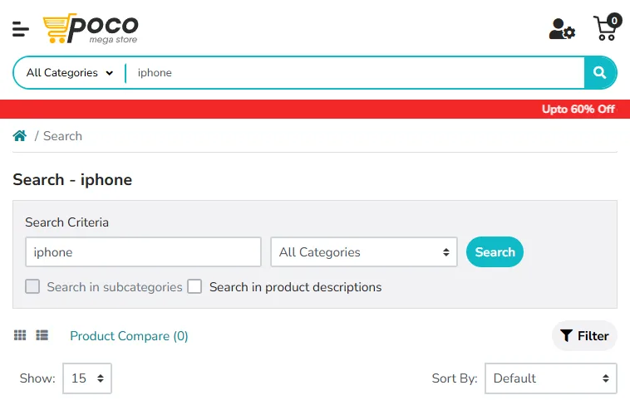The image size is (630, 400).
Task: Click the magnifier search button in header
Action: pos(600,73)
